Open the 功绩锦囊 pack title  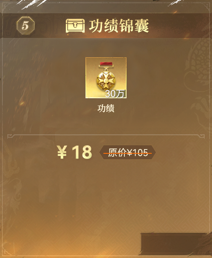pos(119,26)
